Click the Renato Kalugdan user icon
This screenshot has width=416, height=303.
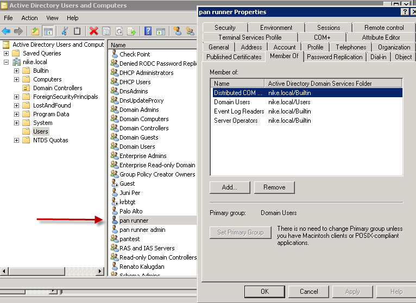(115, 267)
